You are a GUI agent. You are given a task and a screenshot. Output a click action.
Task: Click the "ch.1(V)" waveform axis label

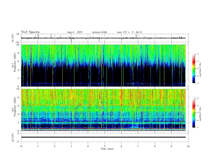(13, 38)
